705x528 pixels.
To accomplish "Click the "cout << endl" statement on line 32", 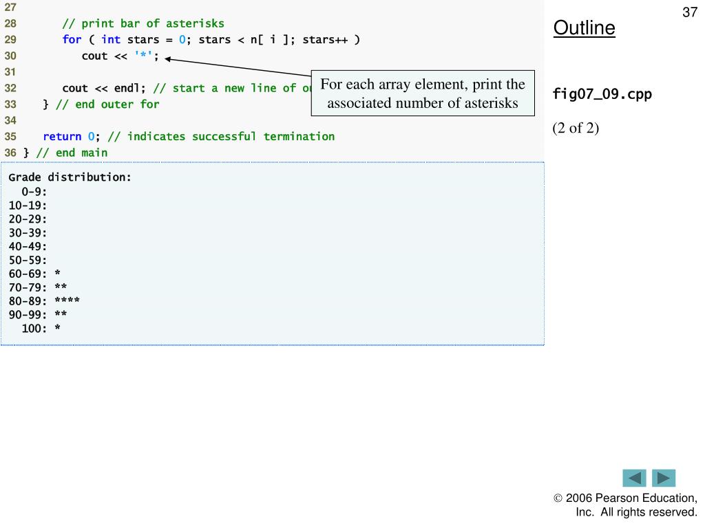I will click(106, 88).
